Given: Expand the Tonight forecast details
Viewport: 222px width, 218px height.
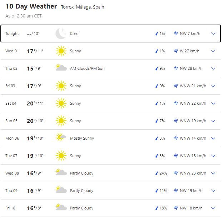Looking at the screenshot, I should 213,33.
